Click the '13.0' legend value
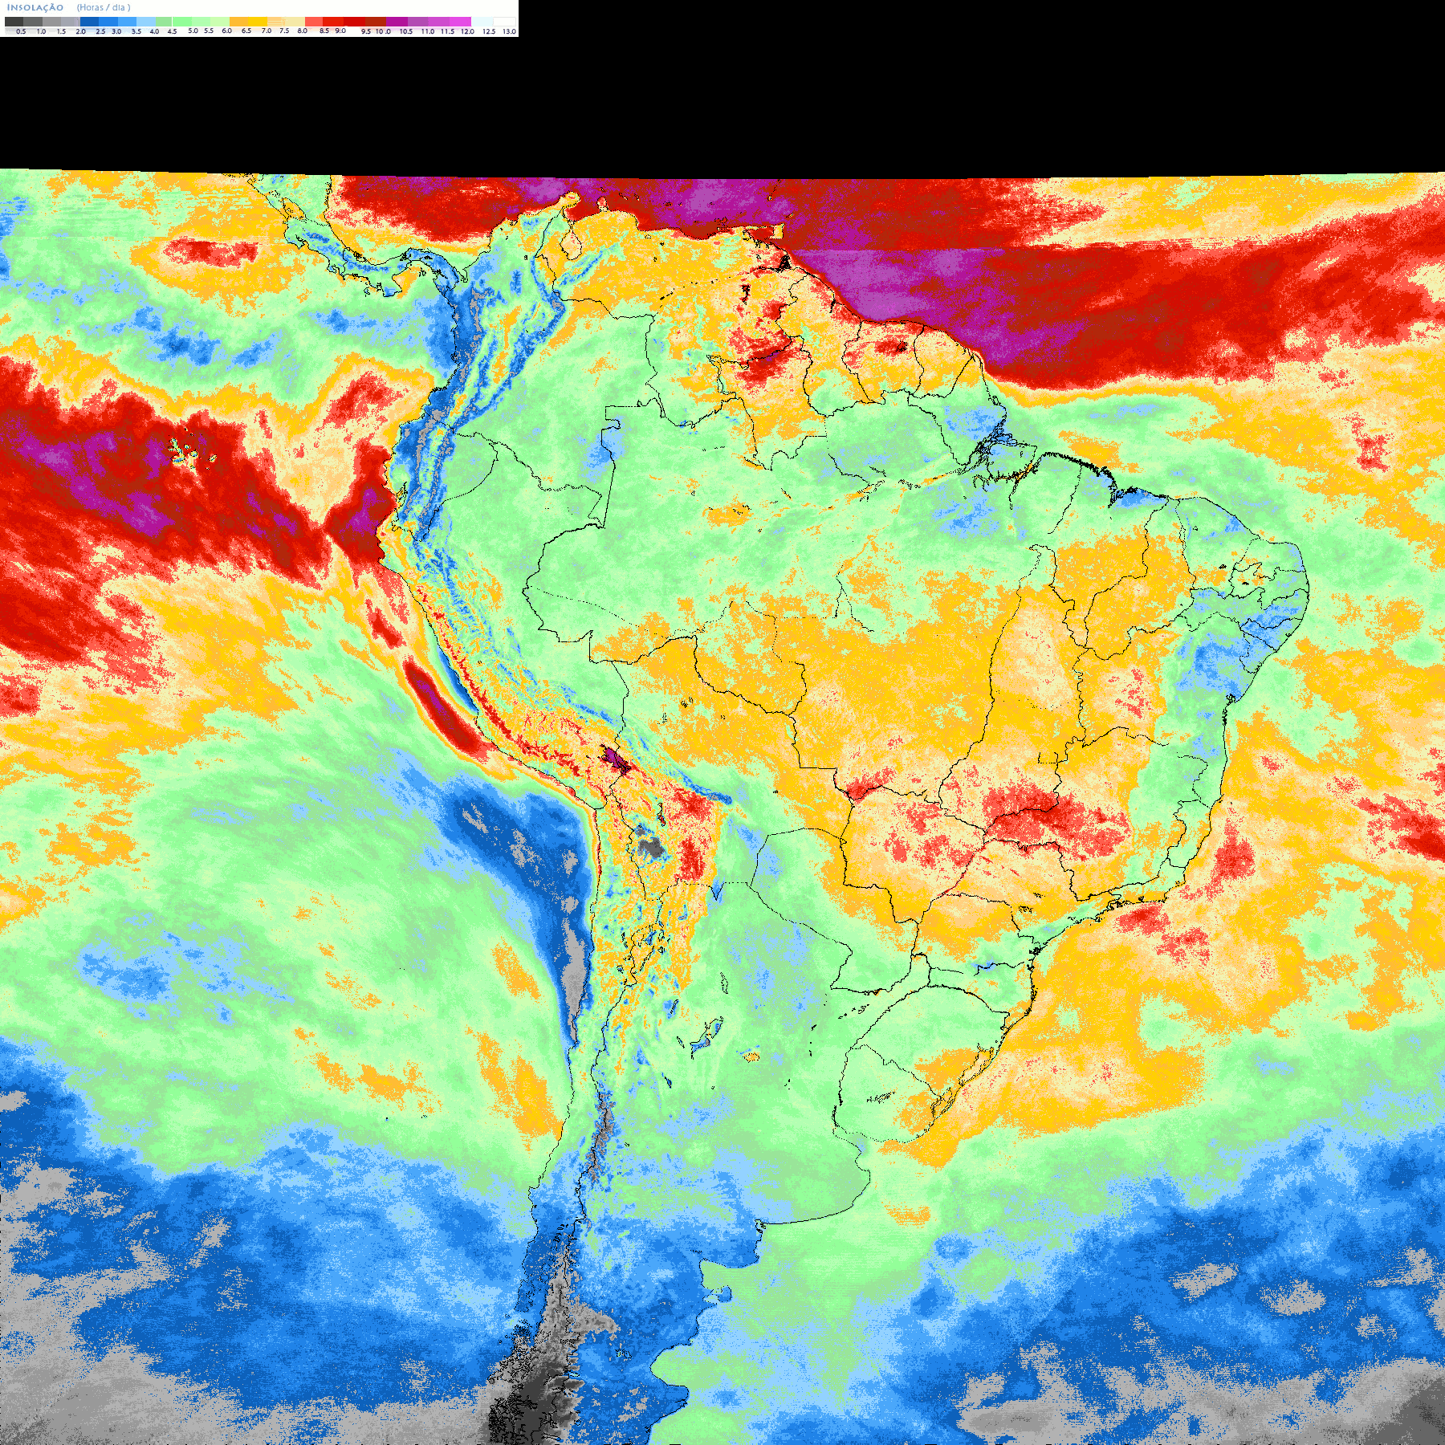Image resolution: width=1445 pixels, height=1445 pixels. point(509,31)
